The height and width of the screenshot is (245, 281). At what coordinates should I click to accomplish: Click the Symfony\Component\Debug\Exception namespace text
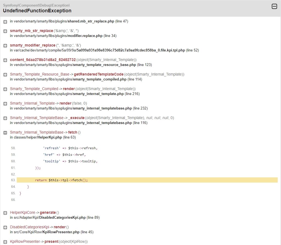36,5
